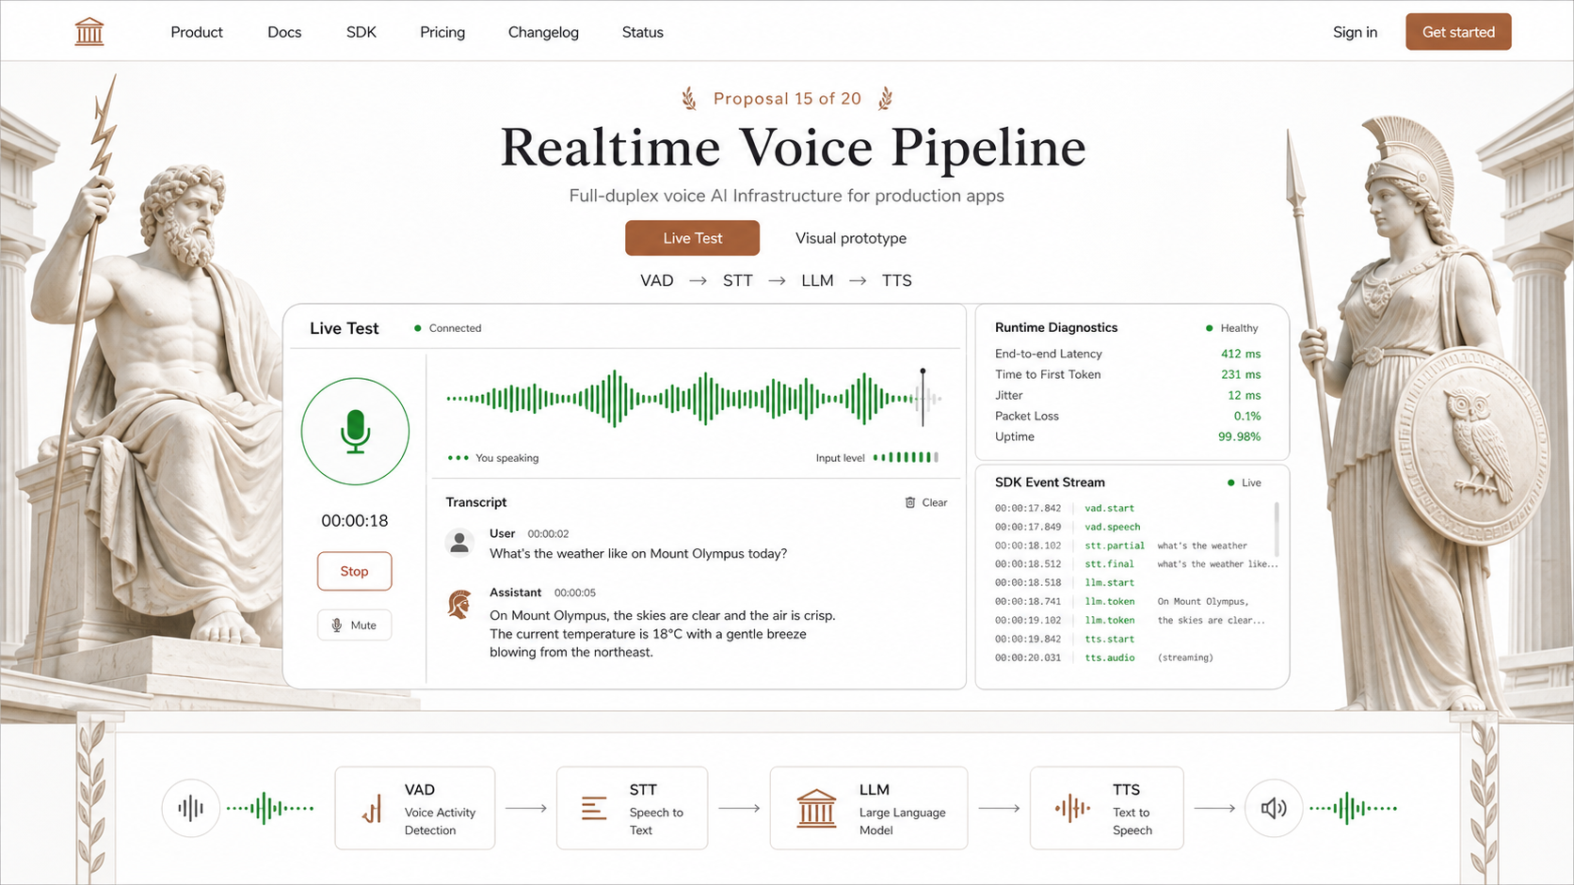Click the Packet Loss value 0.1%
1574x885 pixels.
point(1247,416)
